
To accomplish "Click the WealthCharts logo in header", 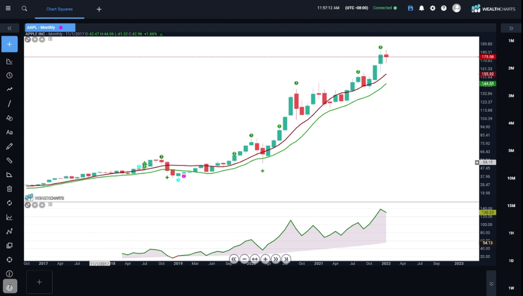I will tap(493, 9).
